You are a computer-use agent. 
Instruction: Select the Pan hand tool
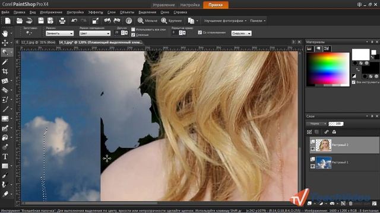pyautogui.click(x=5, y=33)
